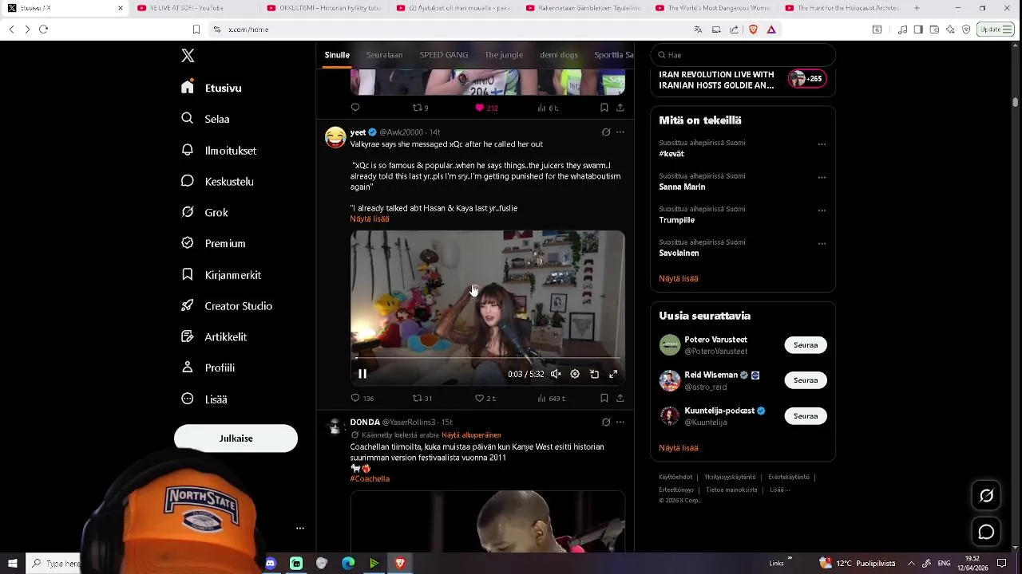Image resolution: width=1022 pixels, height=574 pixels.
Task: Follow Potero Varusteet
Action: tap(806, 345)
